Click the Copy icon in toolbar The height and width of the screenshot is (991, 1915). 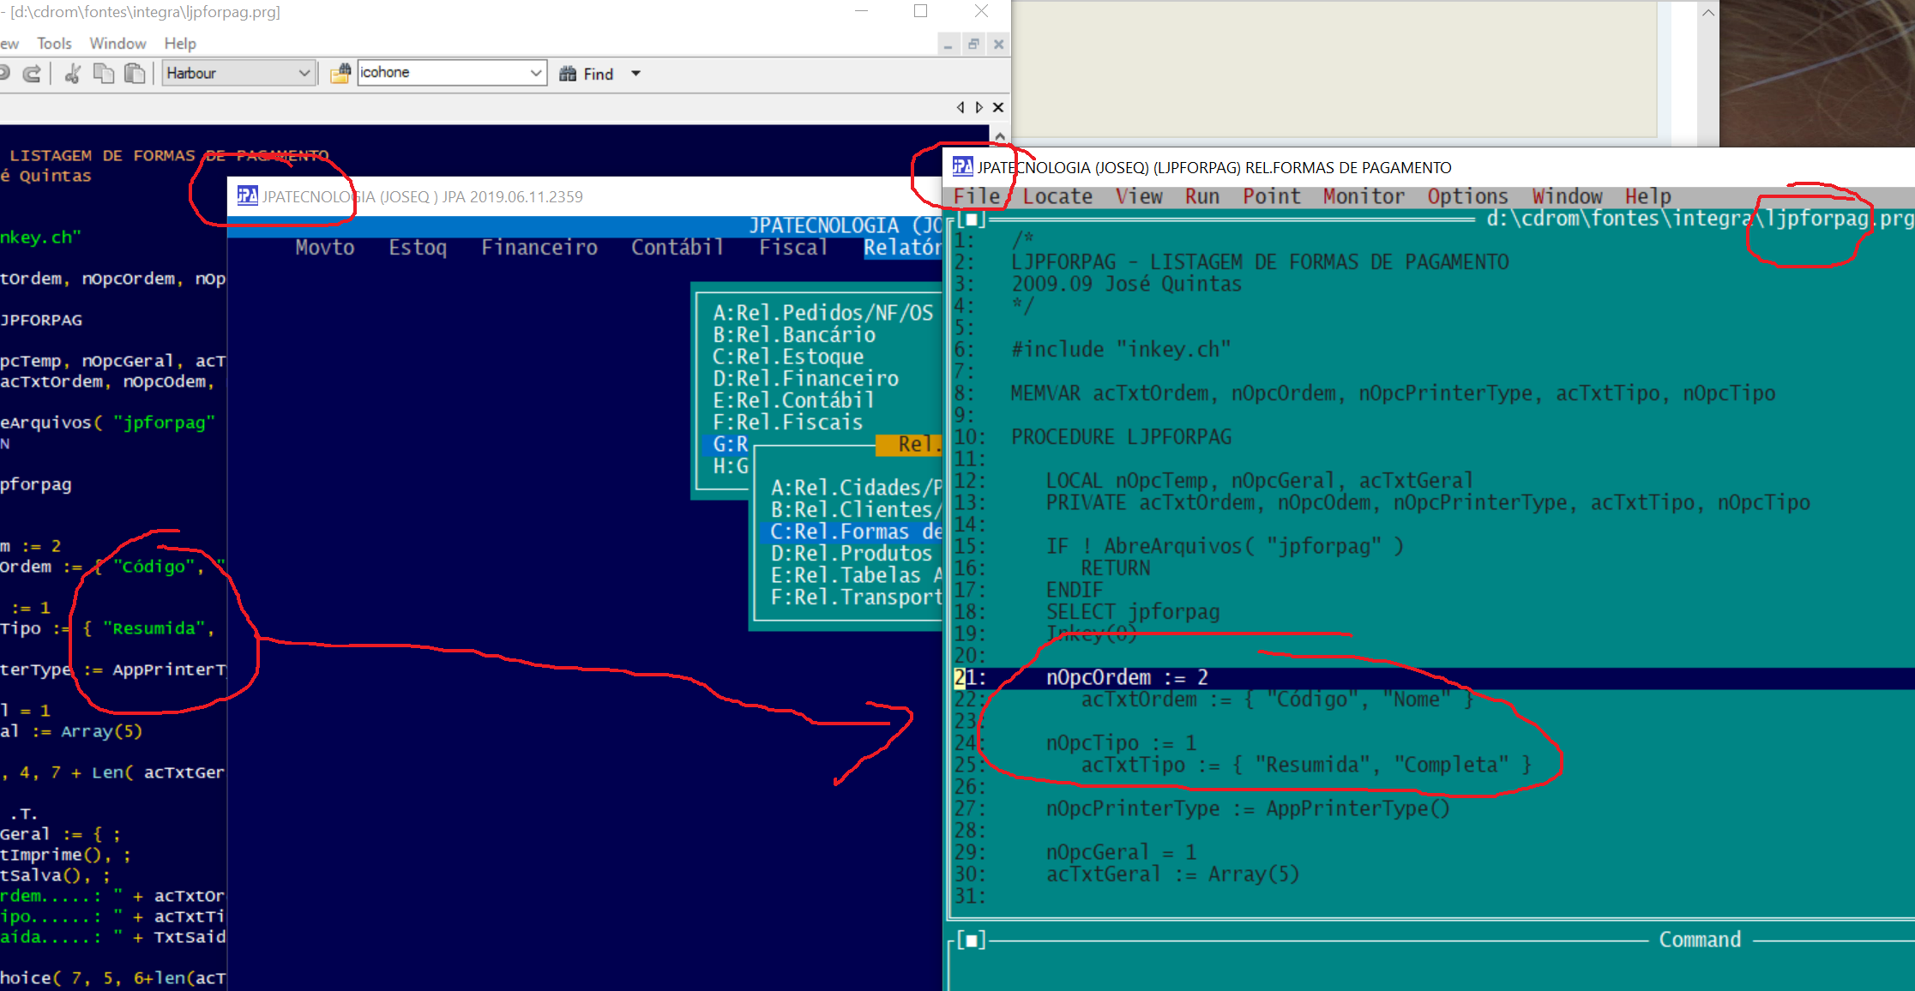click(104, 74)
